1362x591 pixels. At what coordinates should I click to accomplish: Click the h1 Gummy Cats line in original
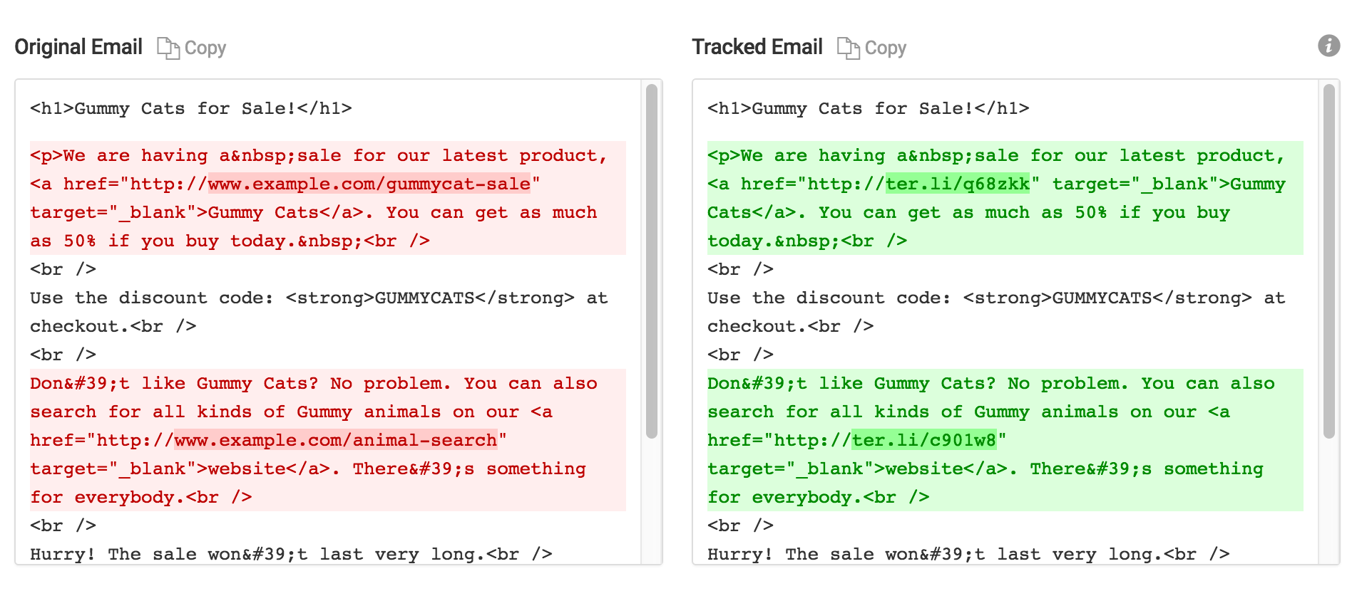(191, 108)
